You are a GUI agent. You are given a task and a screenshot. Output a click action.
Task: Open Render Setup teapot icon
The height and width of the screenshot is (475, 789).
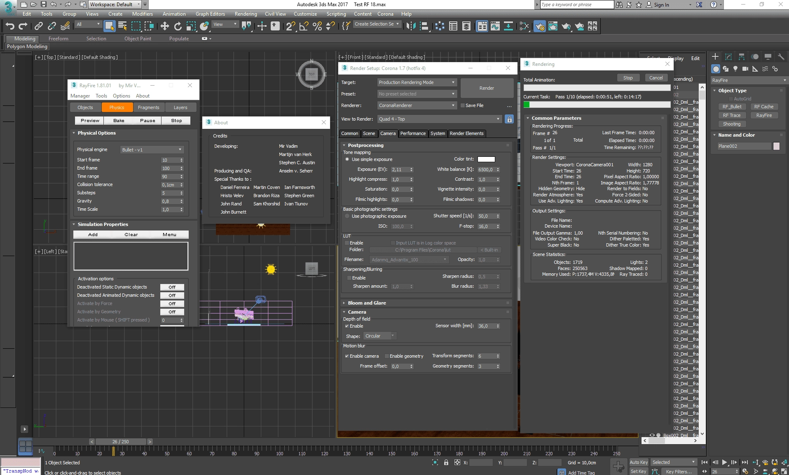tap(540, 26)
